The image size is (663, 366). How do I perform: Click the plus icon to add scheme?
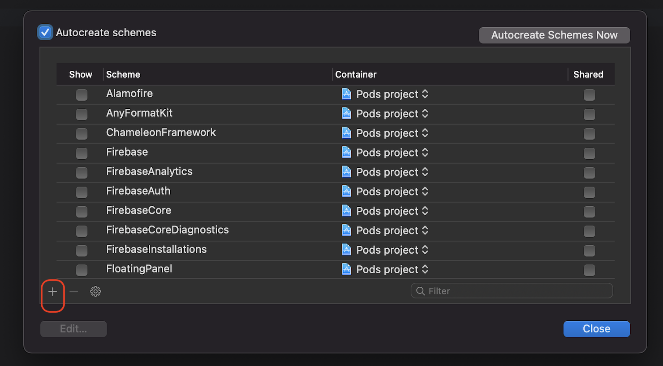coord(53,292)
